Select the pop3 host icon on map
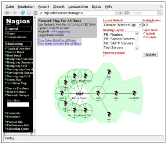 pyautogui.click(x=62, y=93)
